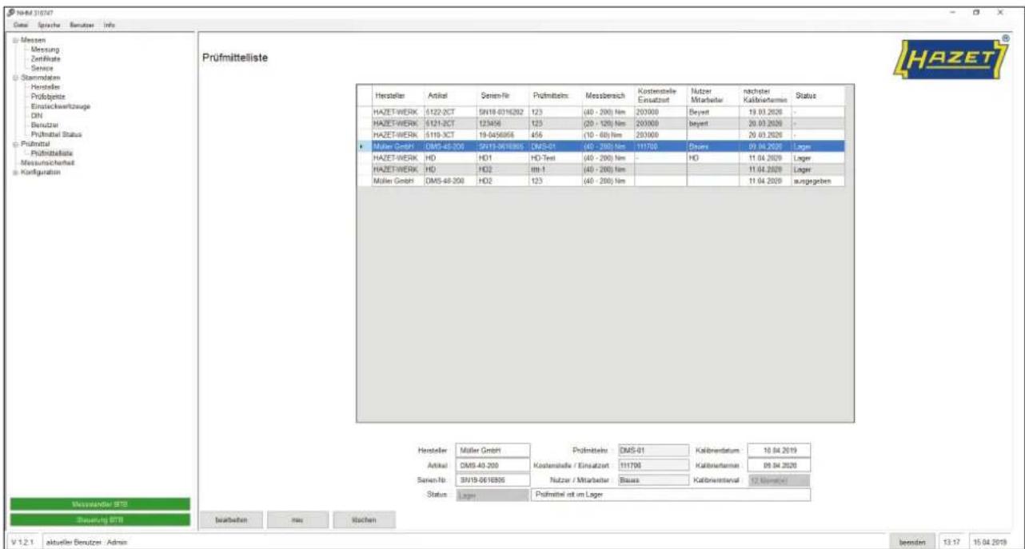
Task: Sort table by Kostenstelle Einsatzort column header
Action: tap(660, 95)
